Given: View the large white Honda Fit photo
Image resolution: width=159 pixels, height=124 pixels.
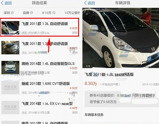Looking at the screenshot, I should pyautogui.click(x=121, y=38).
